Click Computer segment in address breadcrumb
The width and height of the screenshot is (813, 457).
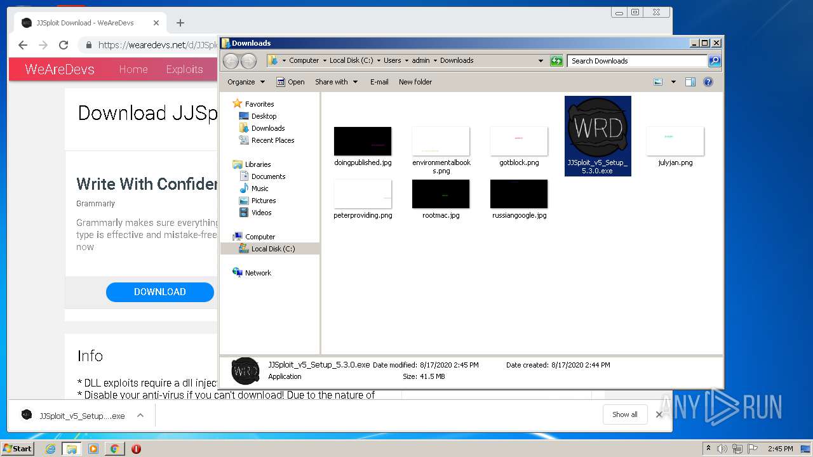[304, 61]
